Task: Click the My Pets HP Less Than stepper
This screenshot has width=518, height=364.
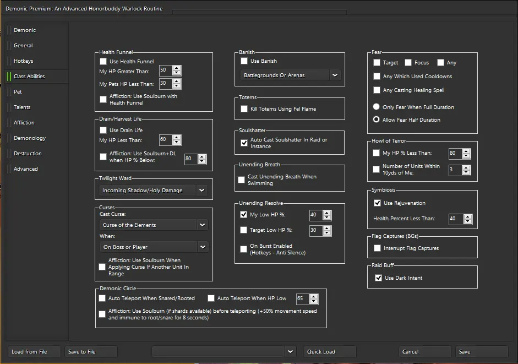Action: [x=177, y=83]
